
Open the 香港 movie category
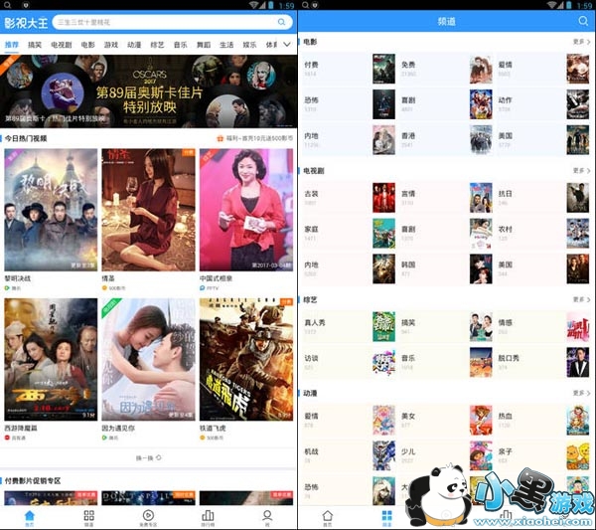(447, 140)
